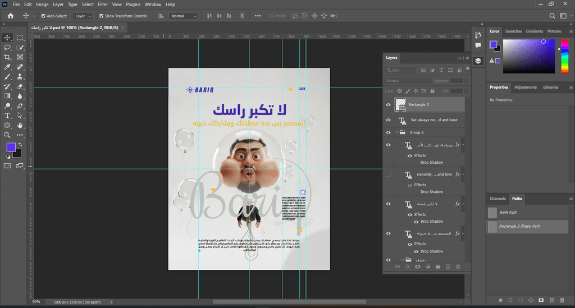575x308 pixels.
Task: Select the Hand tool
Action: [20, 125]
